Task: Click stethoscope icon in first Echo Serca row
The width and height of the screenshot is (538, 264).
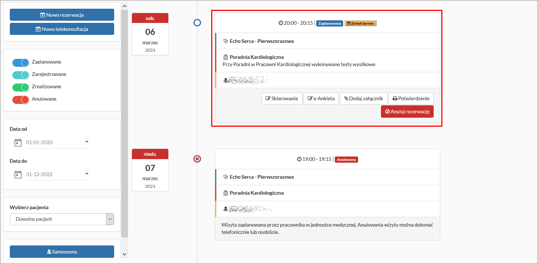Action: point(225,41)
